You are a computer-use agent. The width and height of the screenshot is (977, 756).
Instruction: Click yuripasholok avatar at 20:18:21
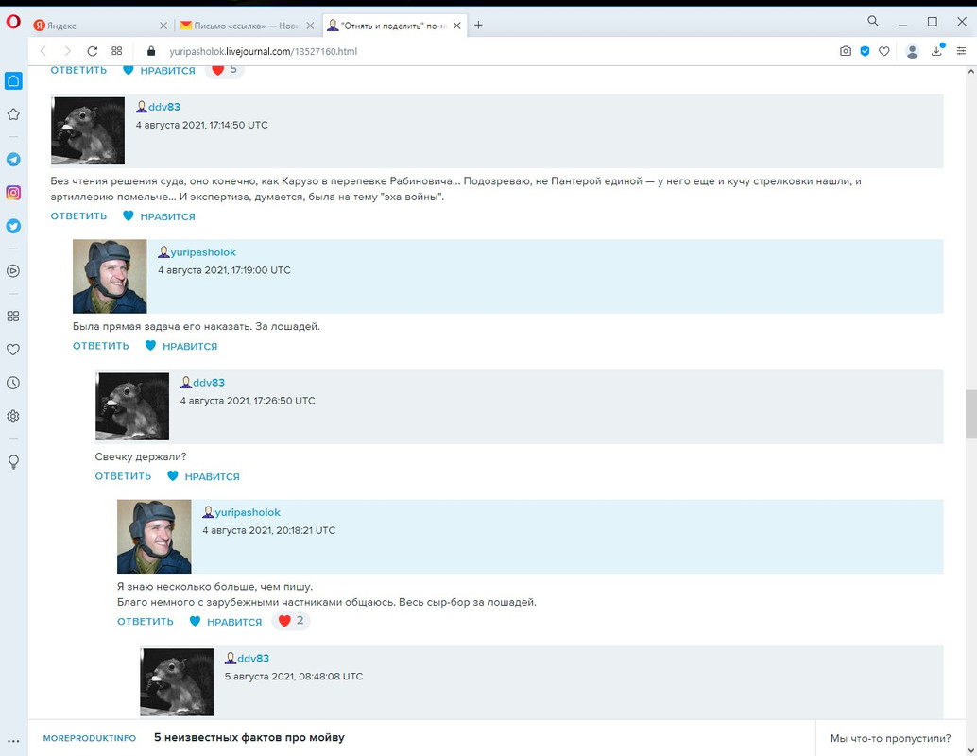[154, 537]
